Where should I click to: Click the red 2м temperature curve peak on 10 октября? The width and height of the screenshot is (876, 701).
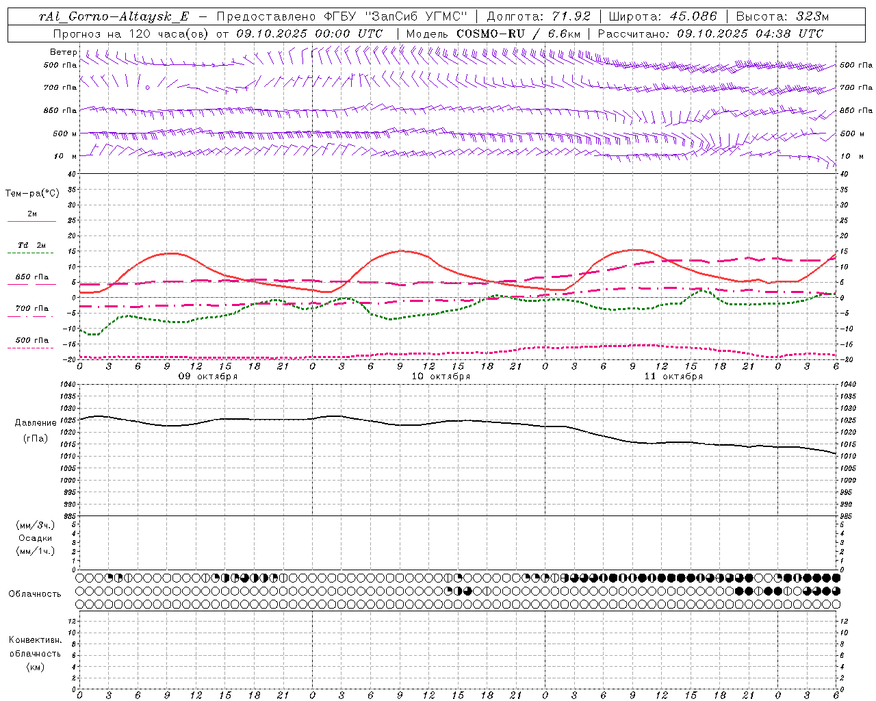coord(401,251)
